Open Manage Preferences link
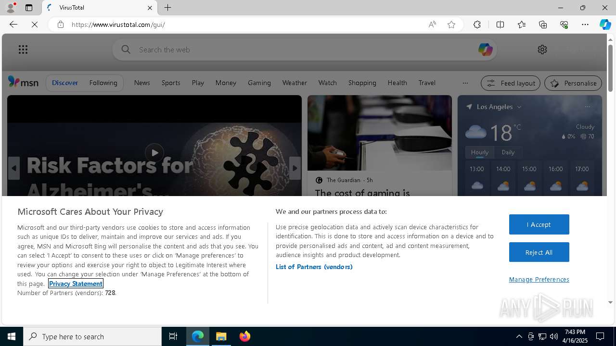 coord(539,279)
